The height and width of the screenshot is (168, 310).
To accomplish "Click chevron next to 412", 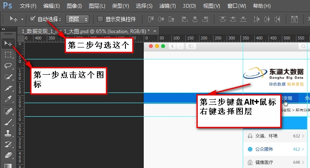I will (303, 149).
